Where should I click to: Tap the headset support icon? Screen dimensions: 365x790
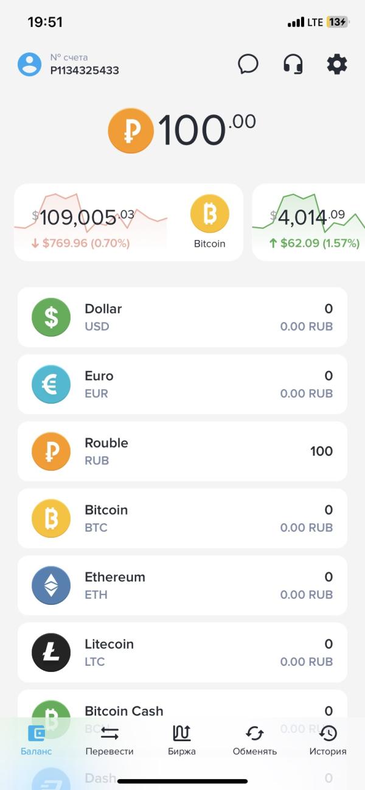pyautogui.click(x=293, y=64)
